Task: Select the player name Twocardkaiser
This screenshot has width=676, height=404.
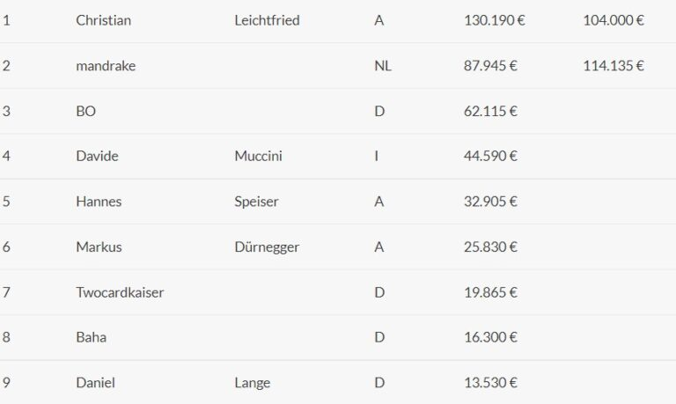Action: pos(120,292)
